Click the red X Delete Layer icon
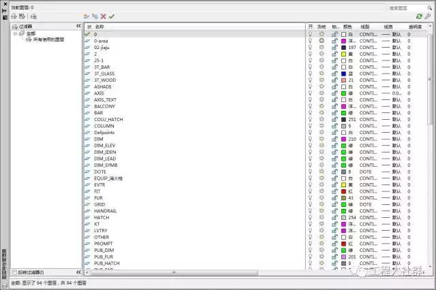 (x=103, y=16)
